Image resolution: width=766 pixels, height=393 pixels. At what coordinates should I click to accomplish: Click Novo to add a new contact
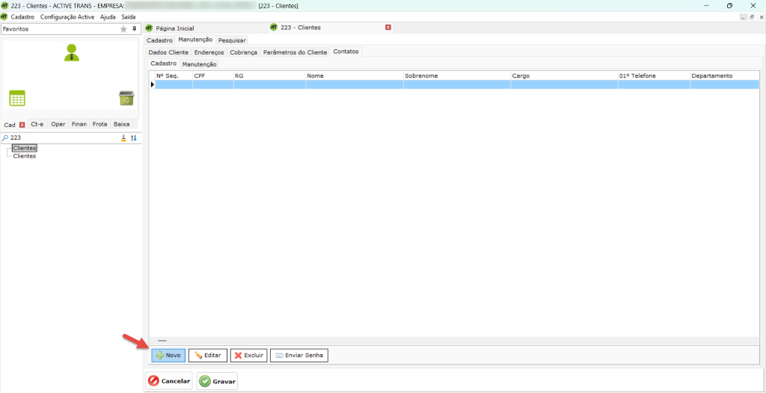[x=168, y=356]
